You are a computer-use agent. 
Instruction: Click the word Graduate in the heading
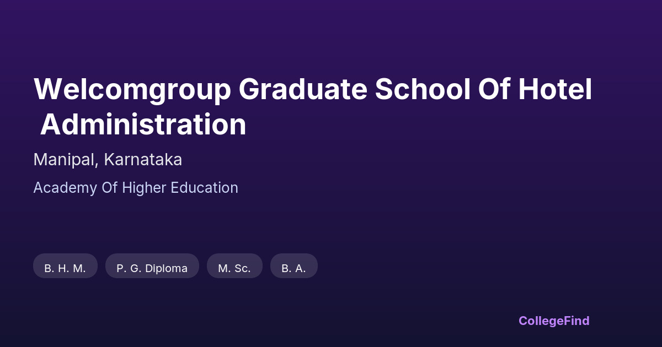click(302, 89)
